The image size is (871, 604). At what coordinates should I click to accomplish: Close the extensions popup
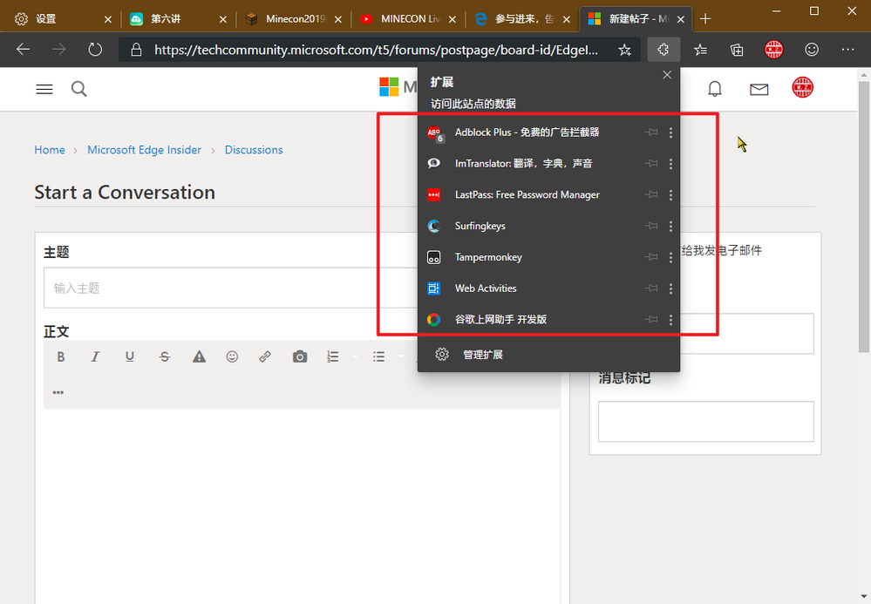[667, 75]
